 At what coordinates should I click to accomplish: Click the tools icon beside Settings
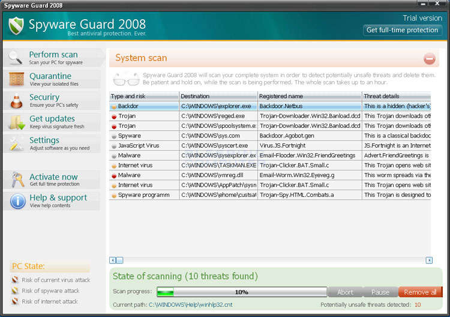pos(16,143)
